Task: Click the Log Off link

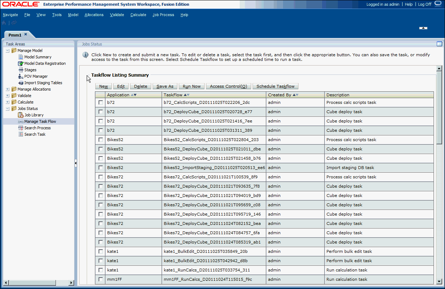Action: [x=425, y=4]
